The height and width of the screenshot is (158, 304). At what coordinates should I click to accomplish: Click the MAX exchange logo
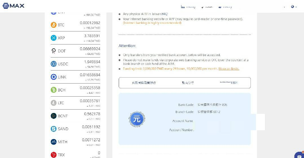[14, 6]
